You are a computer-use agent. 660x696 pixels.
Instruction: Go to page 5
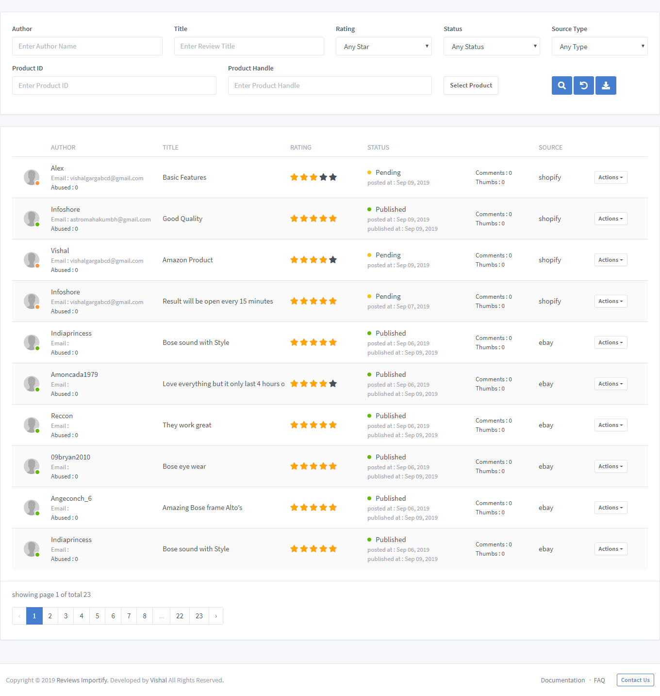(x=98, y=616)
